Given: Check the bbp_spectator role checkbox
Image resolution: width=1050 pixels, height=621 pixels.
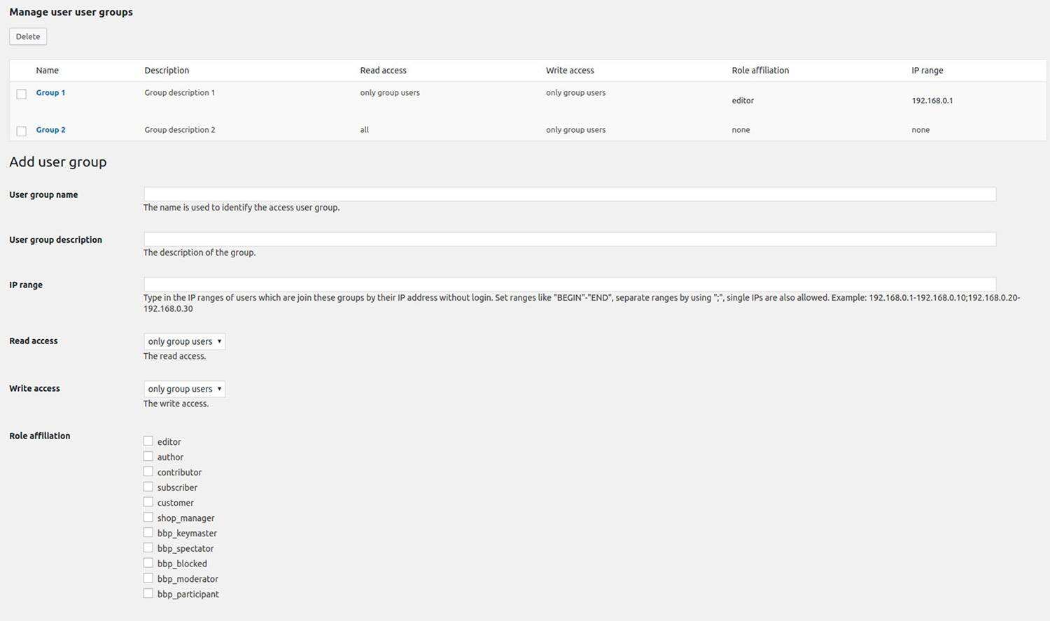Looking at the screenshot, I should click(x=148, y=548).
